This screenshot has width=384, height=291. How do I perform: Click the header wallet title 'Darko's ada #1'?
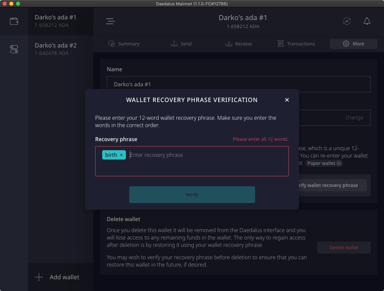pyautogui.click(x=243, y=18)
